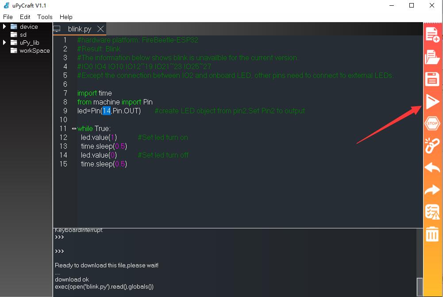Click the New file icon in toolbar
This screenshot has width=443, height=297.
(x=432, y=35)
